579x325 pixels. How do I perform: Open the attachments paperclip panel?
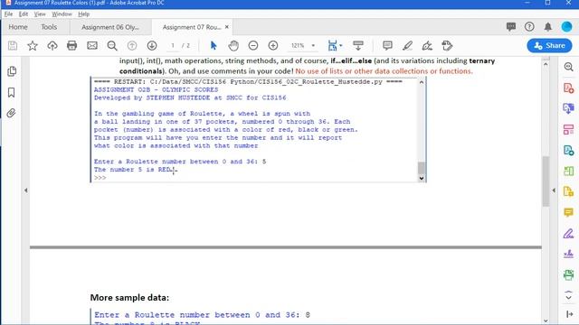pos(11,113)
